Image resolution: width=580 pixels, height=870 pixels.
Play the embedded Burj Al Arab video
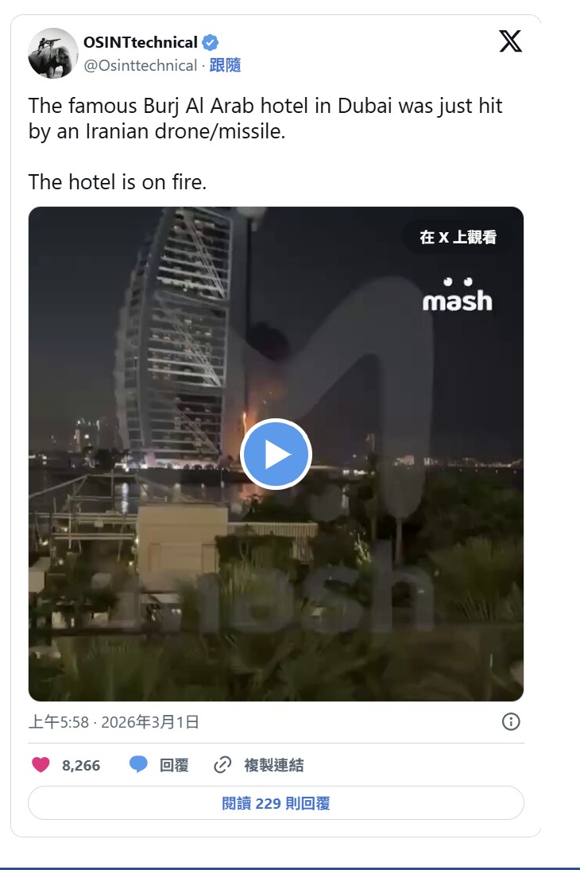276,454
